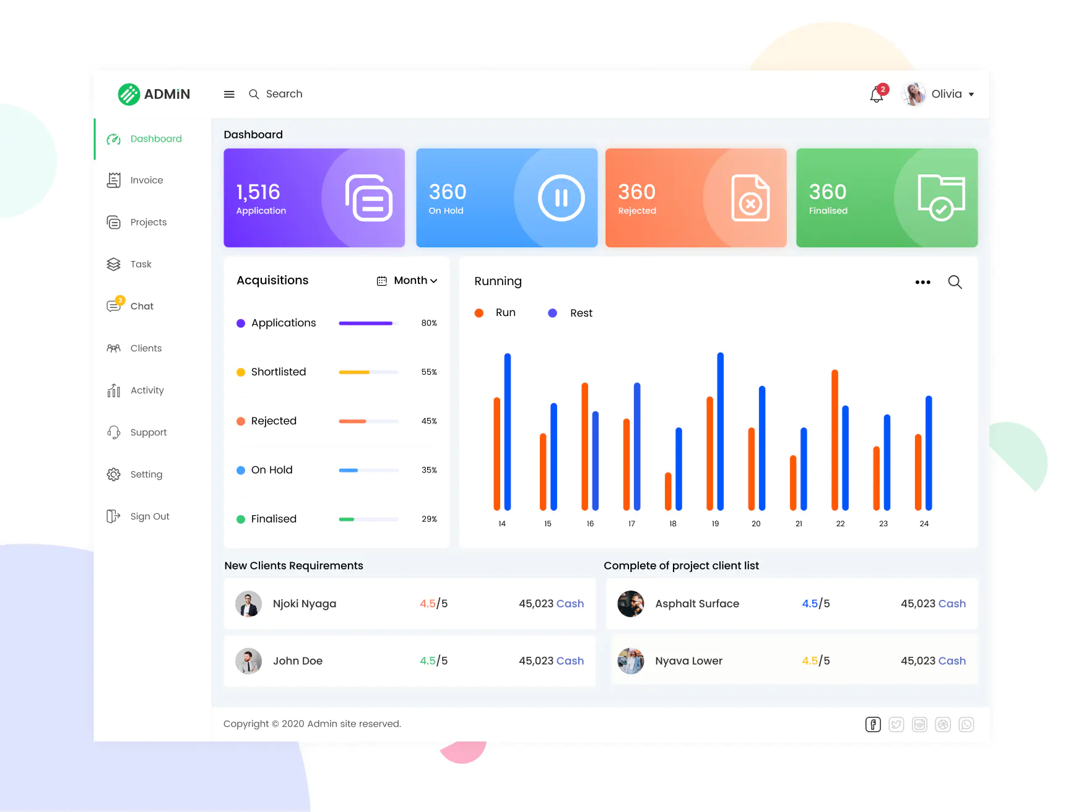Click the calendar icon next to Month
Image resolution: width=1084 pixels, height=812 pixels.
382,281
